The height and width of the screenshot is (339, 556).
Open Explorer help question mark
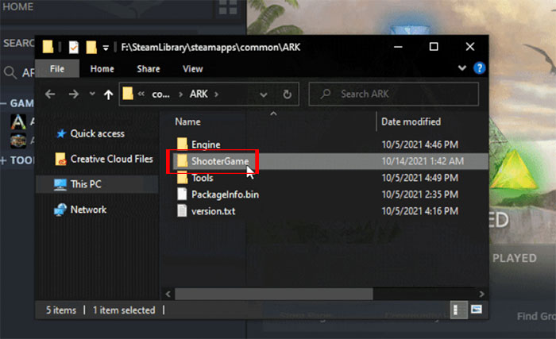pyautogui.click(x=480, y=68)
